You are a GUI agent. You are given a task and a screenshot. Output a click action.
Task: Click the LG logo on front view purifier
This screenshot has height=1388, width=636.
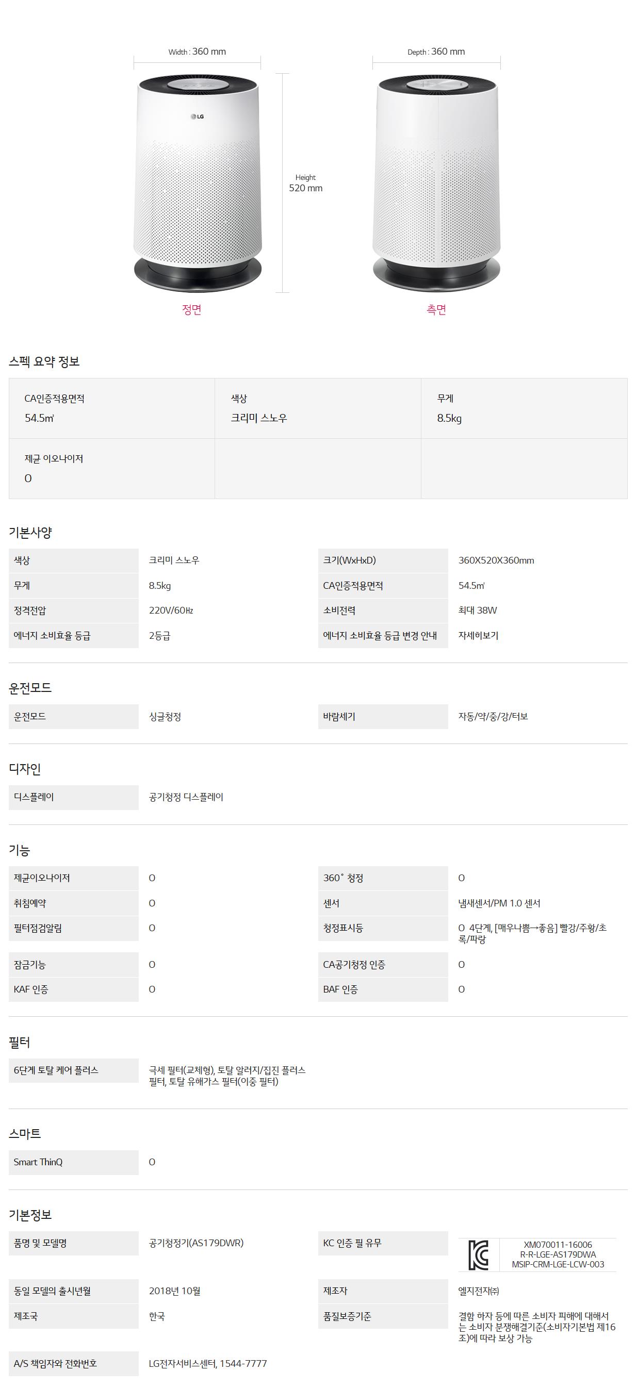[197, 117]
